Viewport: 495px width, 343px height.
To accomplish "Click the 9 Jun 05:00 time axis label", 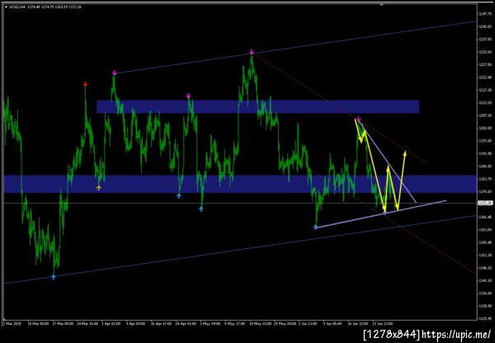I will [334, 324].
